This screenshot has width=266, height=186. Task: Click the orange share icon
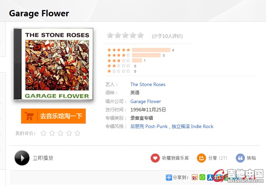tap(201, 158)
